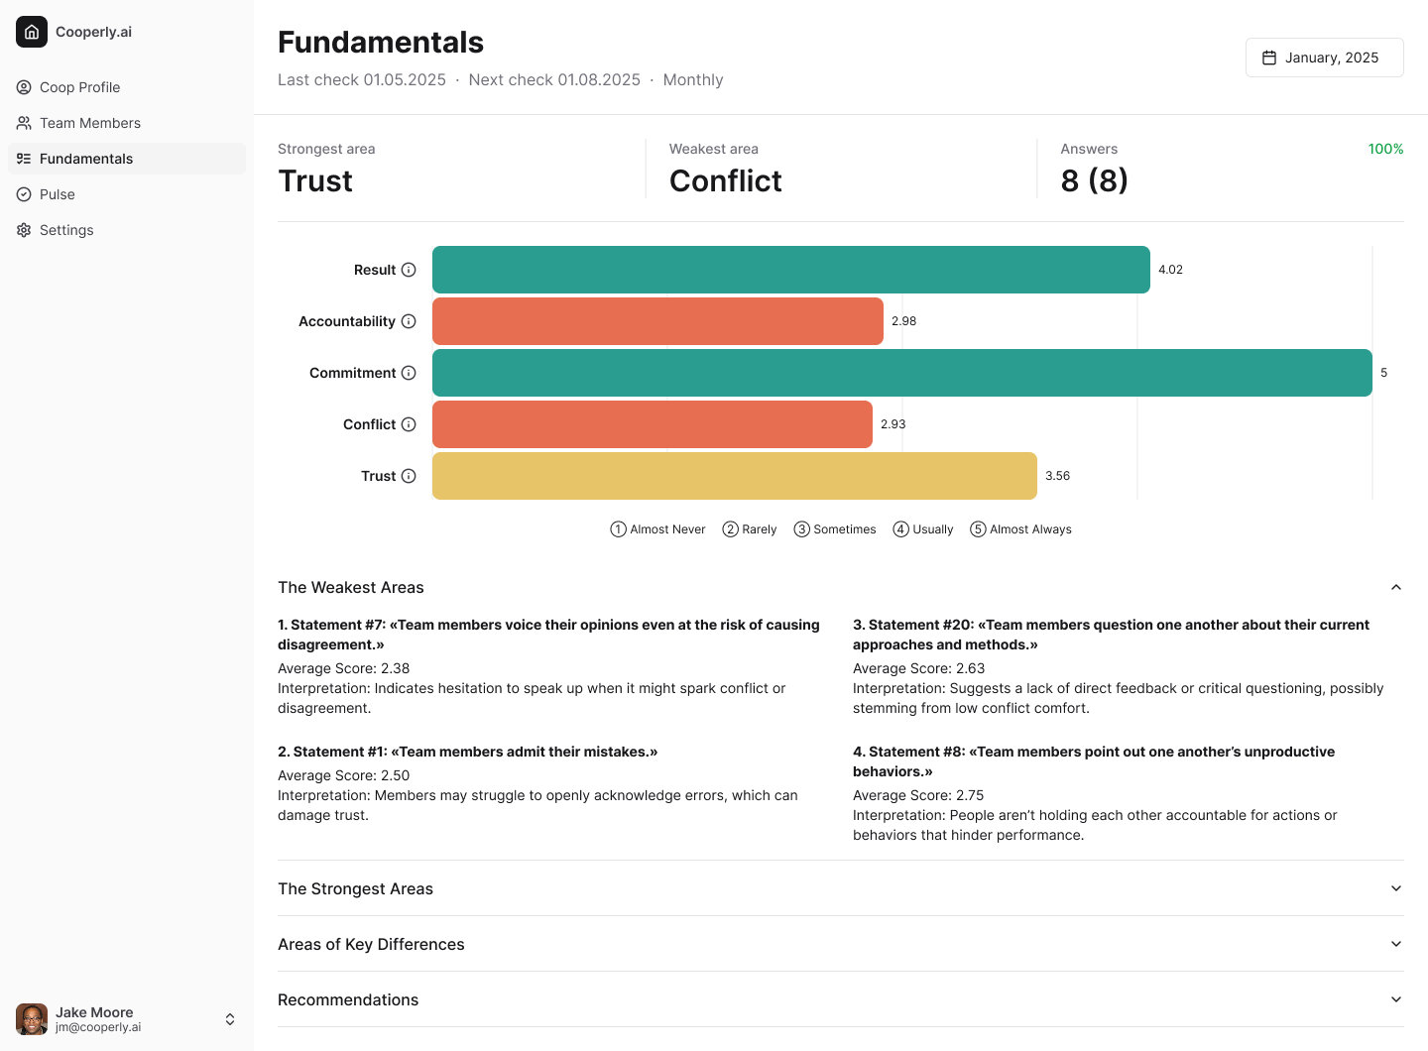Click the calendar icon on the date picker
The image size is (1428, 1051).
coord(1269,58)
